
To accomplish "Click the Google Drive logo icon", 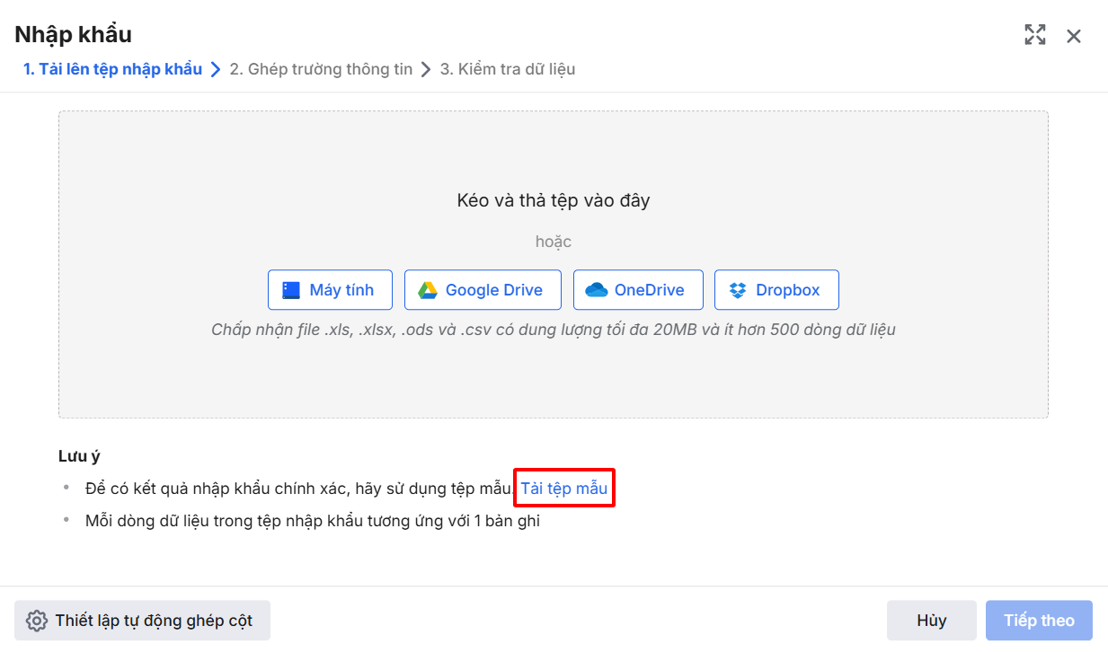I will (427, 290).
